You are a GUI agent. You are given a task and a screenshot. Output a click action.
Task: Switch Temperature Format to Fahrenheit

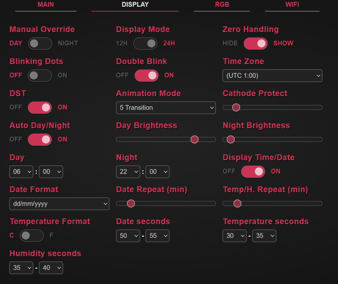tap(32, 236)
